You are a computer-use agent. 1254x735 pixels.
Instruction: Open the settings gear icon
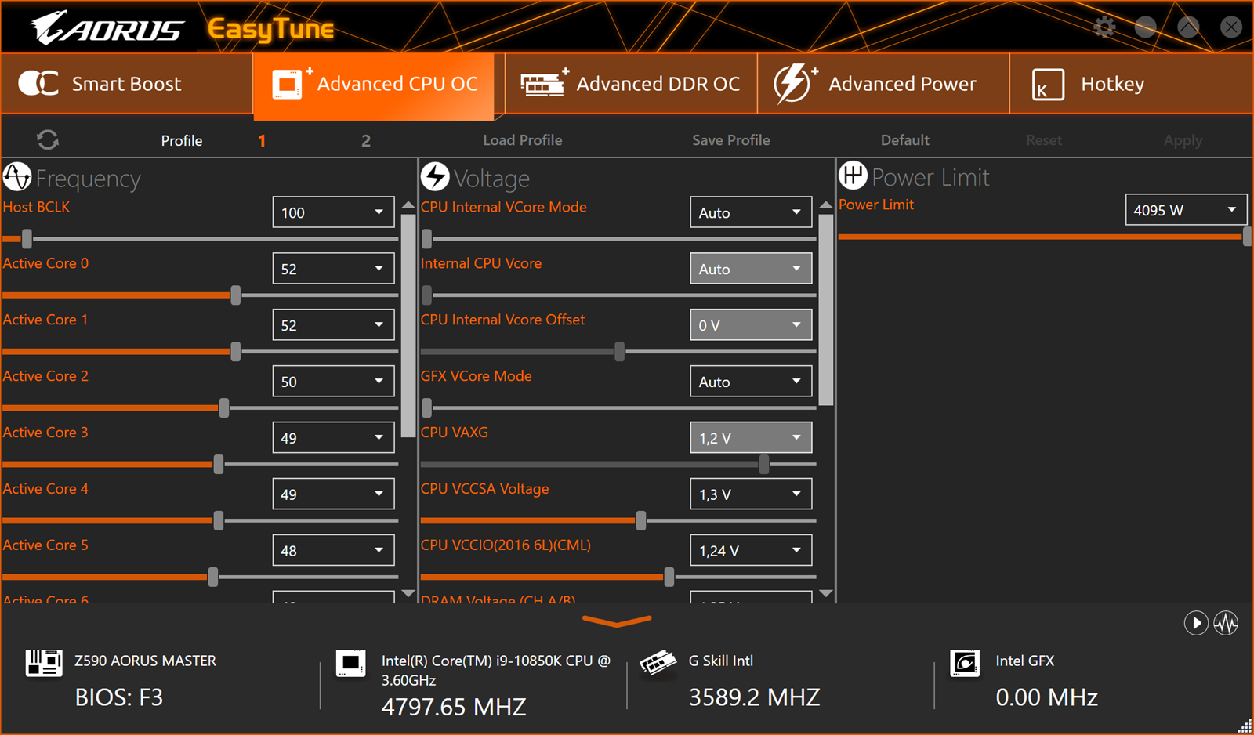coord(1104,27)
